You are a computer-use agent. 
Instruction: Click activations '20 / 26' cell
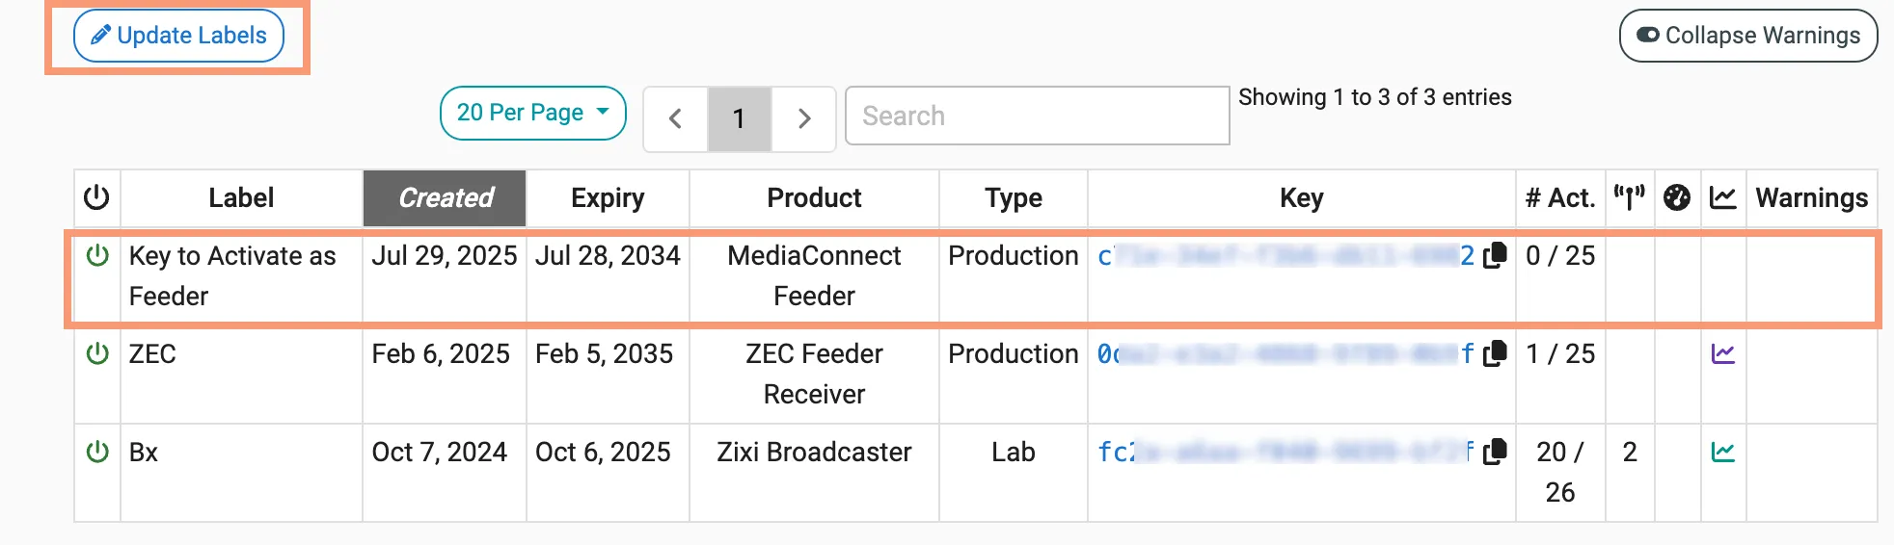coord(1560,472)
